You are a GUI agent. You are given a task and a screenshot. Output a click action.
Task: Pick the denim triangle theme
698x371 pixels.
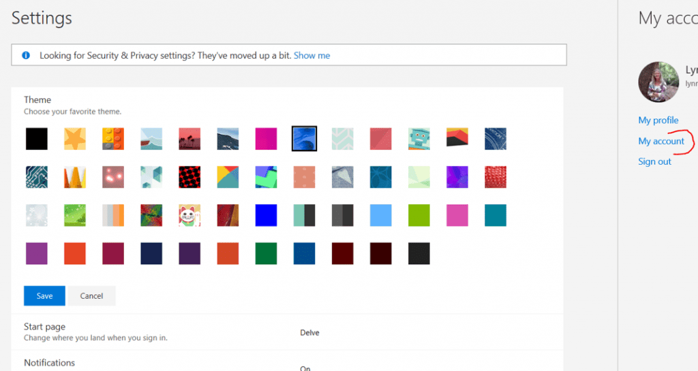[343, 177]
